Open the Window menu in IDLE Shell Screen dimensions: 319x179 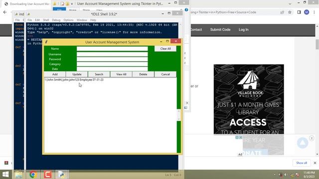click(82, 20)
